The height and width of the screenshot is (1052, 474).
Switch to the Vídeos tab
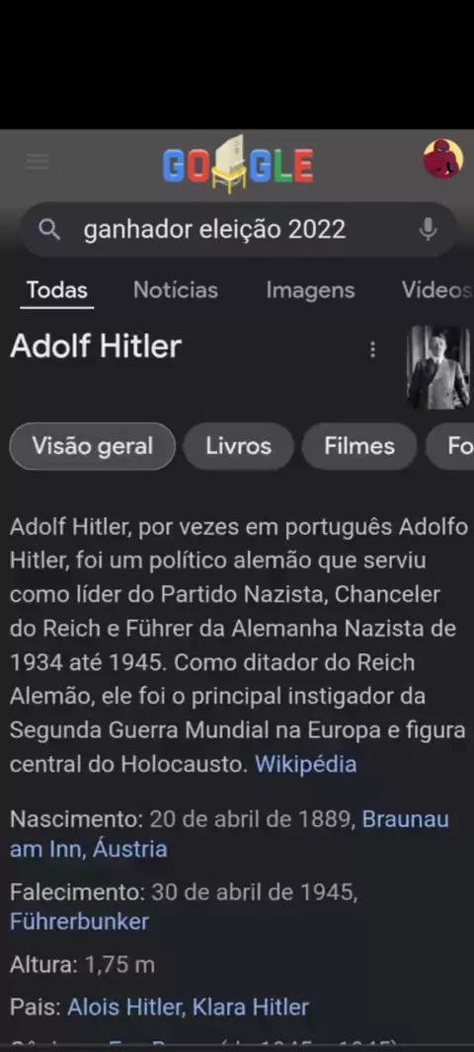tap(437, 290)
